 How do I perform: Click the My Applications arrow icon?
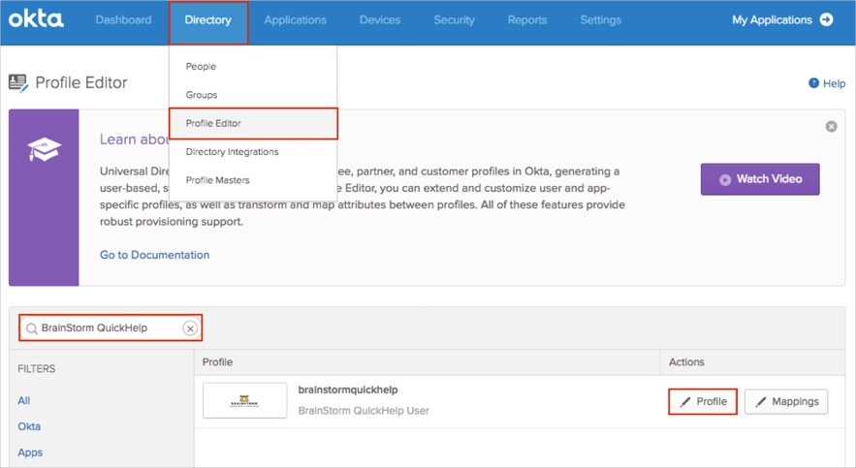pyautogui.click(x=826, y=19)
